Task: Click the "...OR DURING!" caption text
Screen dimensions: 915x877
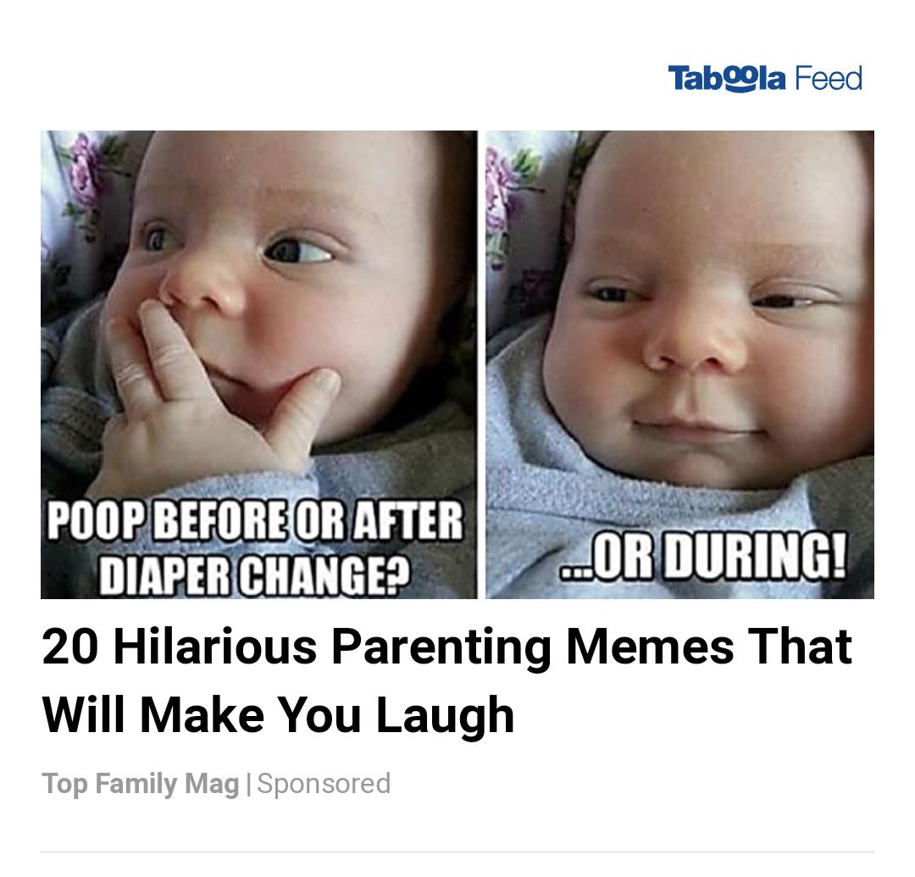Action: click(x=705, y=560)
